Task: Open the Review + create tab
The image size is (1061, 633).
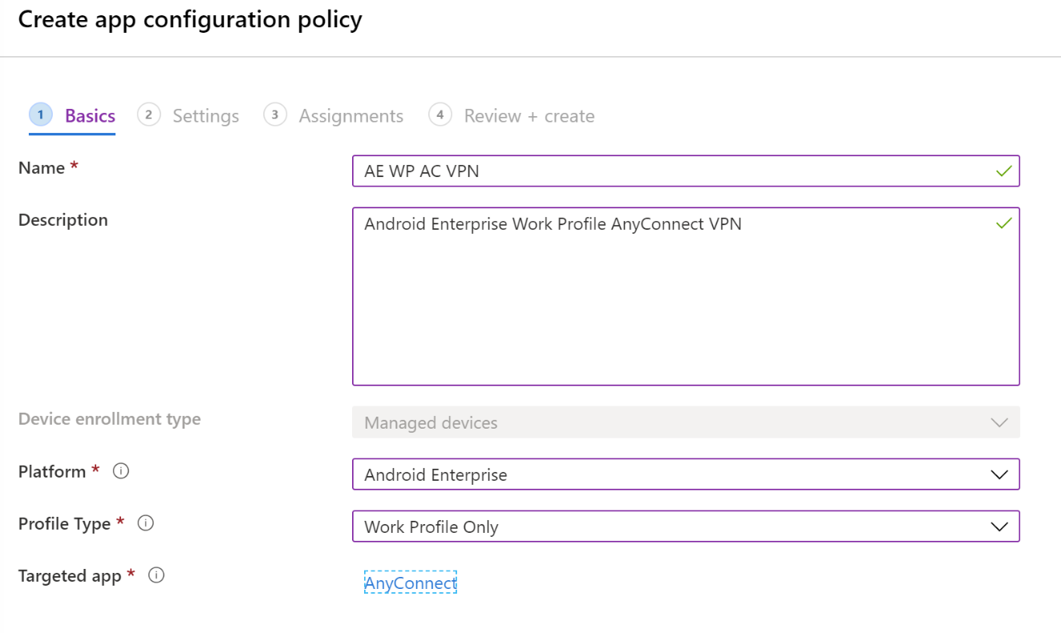Action: pyautogui.click(x=529, y=115)
